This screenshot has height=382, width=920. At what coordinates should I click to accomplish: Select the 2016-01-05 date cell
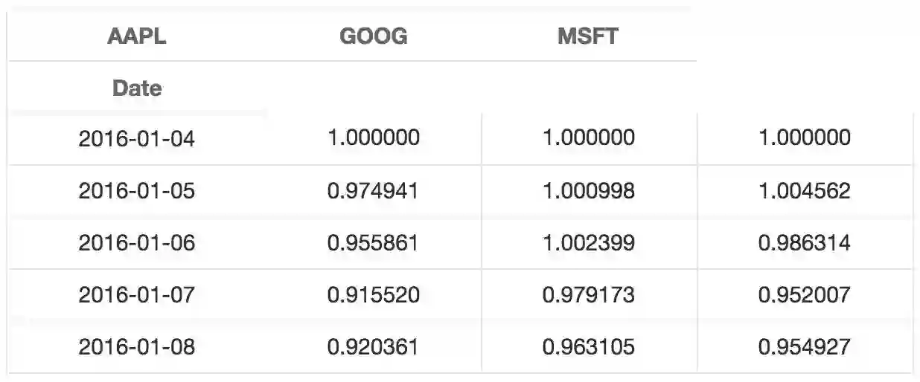(x=136, y=191)
